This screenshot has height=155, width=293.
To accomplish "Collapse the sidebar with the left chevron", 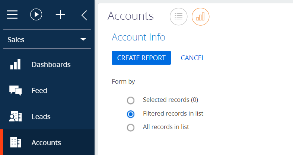I will (x=84, y=15).
